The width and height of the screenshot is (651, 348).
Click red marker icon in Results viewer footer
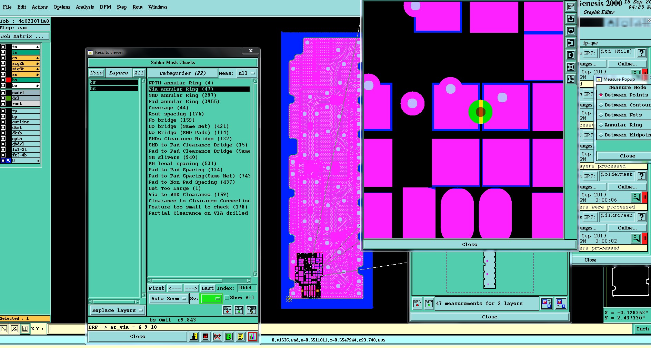pyautogui.click(x=206, y=337)
